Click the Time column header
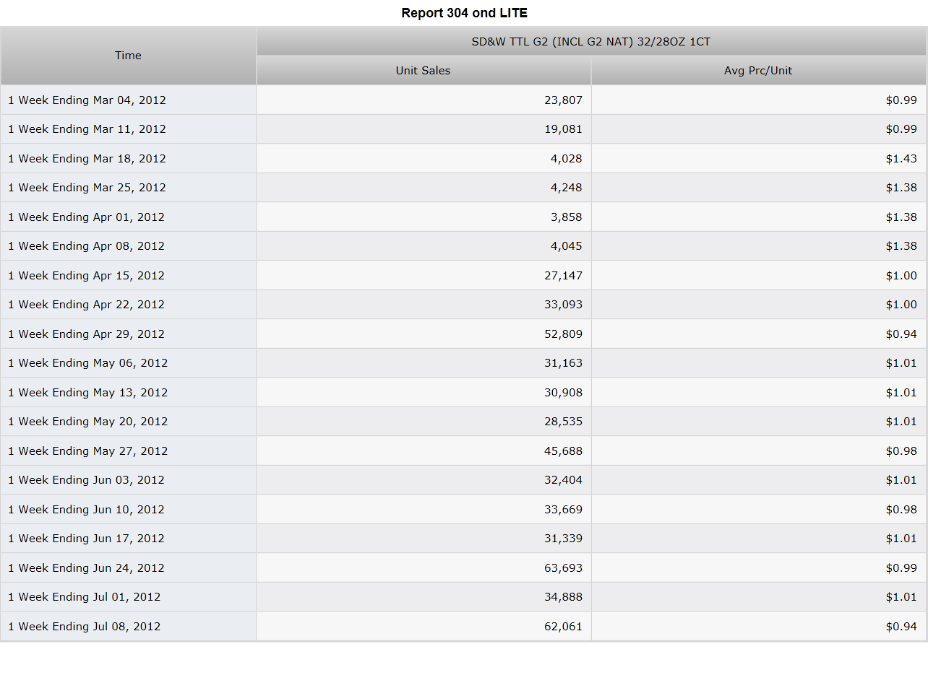Viewport: 928px width, 683px height. (x=129, y=56)
